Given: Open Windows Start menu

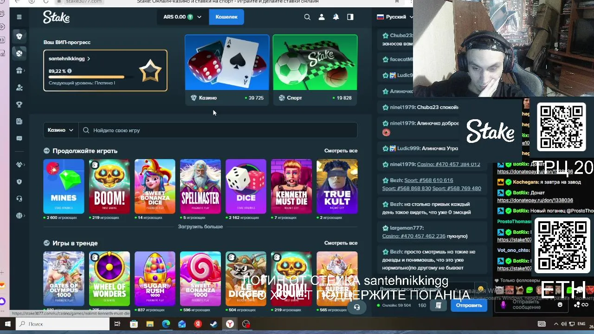Looking at the screenshot, I should pos(7,324).
